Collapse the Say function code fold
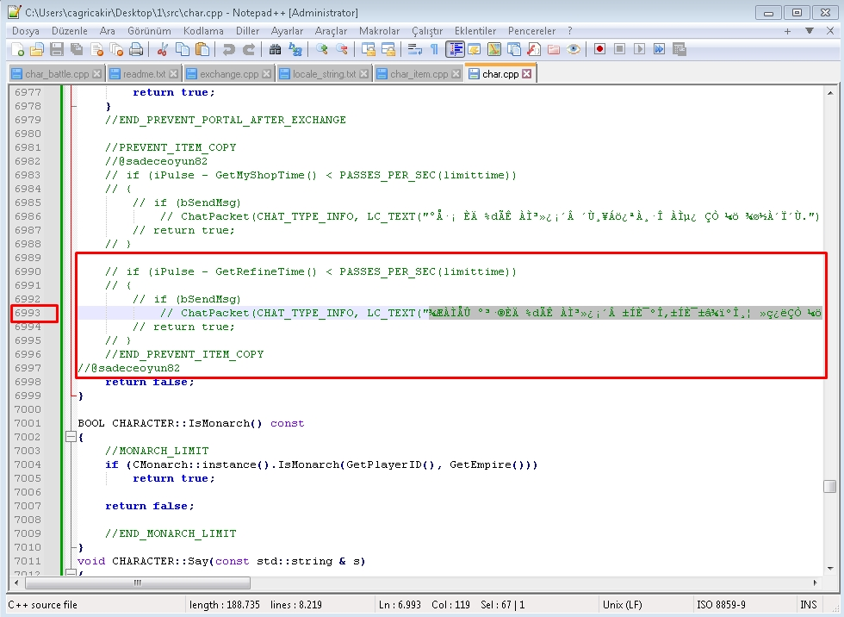This screenshot has height=617, width=844. point(71,570)
